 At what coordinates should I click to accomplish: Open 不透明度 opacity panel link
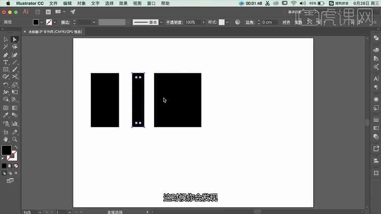coord(174,22)
